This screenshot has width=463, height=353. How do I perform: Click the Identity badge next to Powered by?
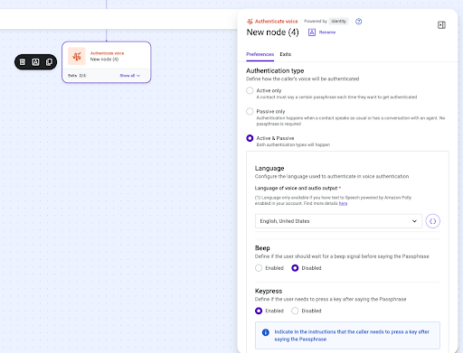point(338,22)
